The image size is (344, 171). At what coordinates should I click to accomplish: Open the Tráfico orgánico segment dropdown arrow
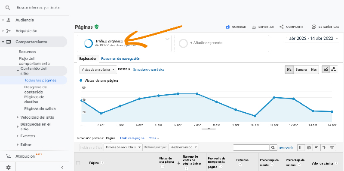tap(167, 39)
